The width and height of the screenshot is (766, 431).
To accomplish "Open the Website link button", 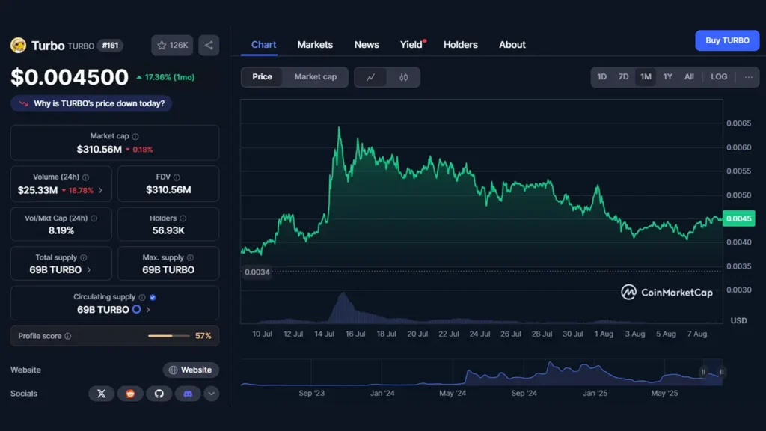I will [x=191, y=370].
